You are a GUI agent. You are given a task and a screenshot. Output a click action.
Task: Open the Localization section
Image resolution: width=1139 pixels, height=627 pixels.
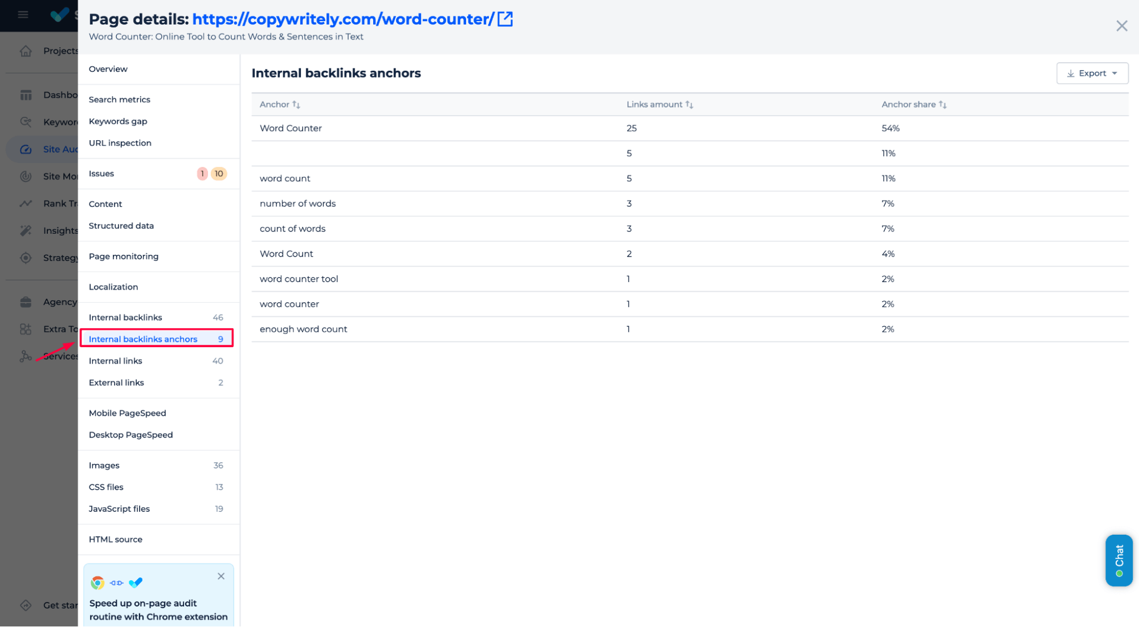113,287
